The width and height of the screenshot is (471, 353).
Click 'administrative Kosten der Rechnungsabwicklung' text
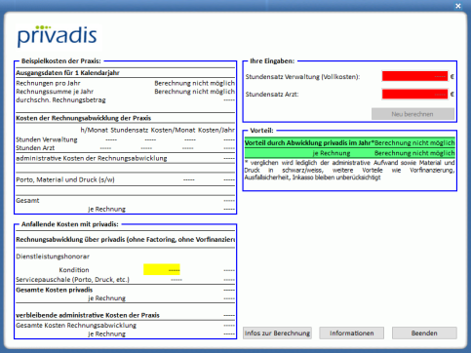[92, 159]
